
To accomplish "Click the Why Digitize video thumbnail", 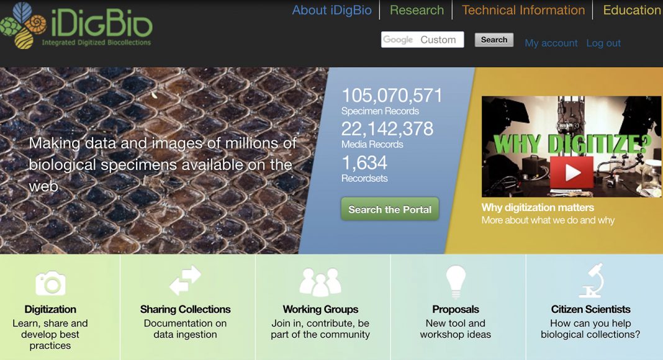I will coord(571,146).
